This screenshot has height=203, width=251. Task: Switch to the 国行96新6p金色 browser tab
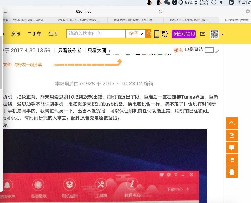pos(235,20)
